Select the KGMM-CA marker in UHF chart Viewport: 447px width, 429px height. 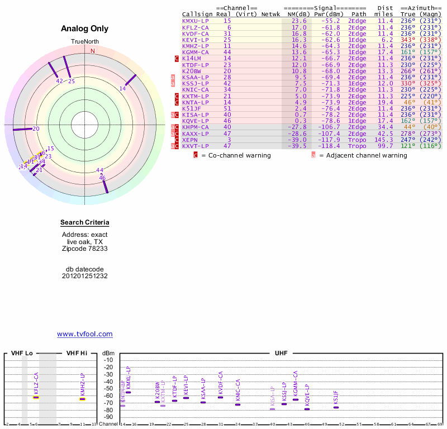pyautogui.click(x=296, y=399)
